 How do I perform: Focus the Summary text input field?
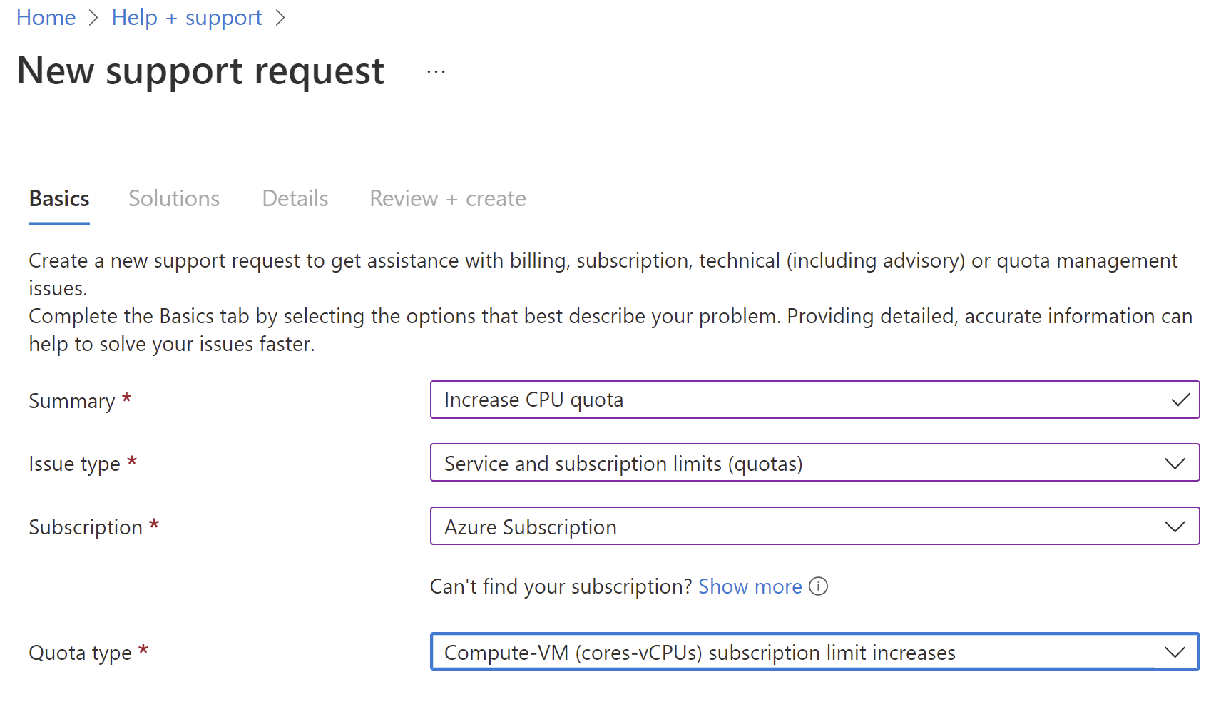(x=799, y=400)
